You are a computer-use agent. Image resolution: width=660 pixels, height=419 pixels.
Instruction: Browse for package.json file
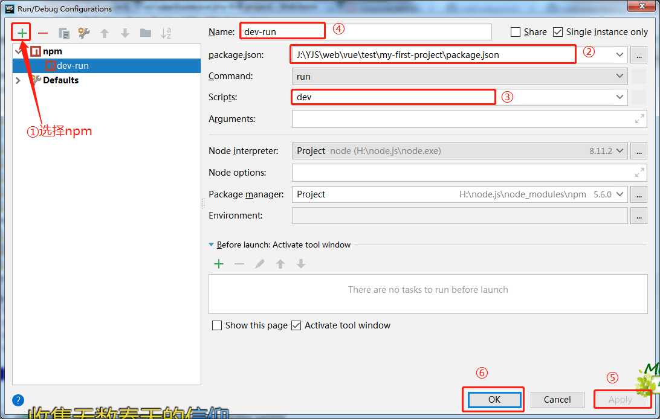coord(638,55)
